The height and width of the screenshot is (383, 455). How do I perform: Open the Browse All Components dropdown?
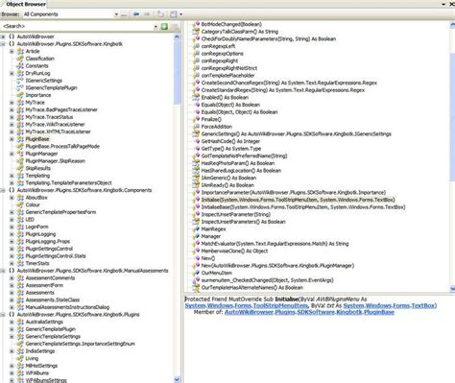(116, 14)
